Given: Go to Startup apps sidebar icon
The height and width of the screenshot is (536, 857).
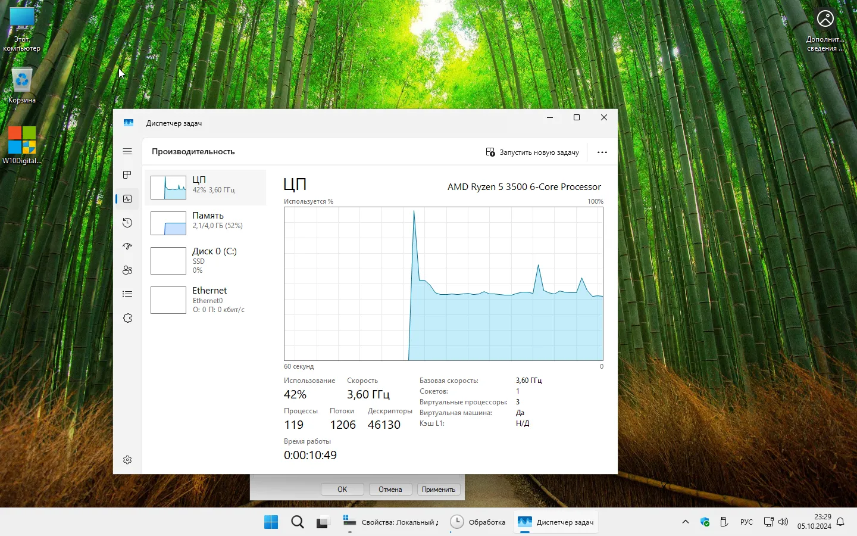Looking at the screenshot, I should pos(127,247).
